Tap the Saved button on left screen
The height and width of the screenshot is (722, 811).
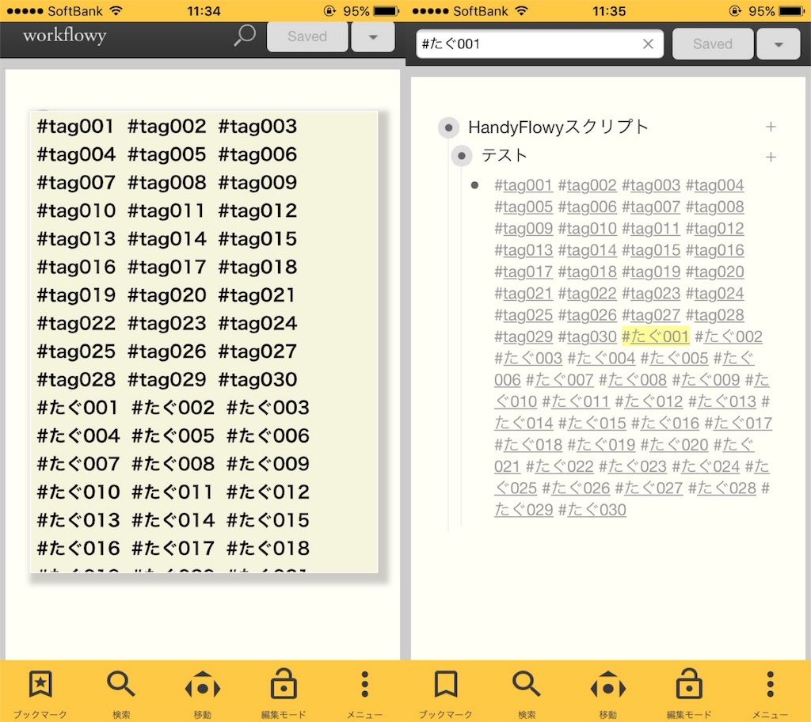coord(307,36)
